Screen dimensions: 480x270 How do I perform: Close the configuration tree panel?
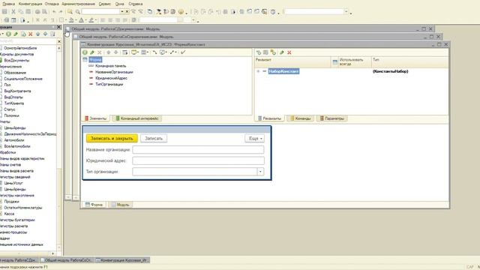pyautogui.click(x=58, y=27)
